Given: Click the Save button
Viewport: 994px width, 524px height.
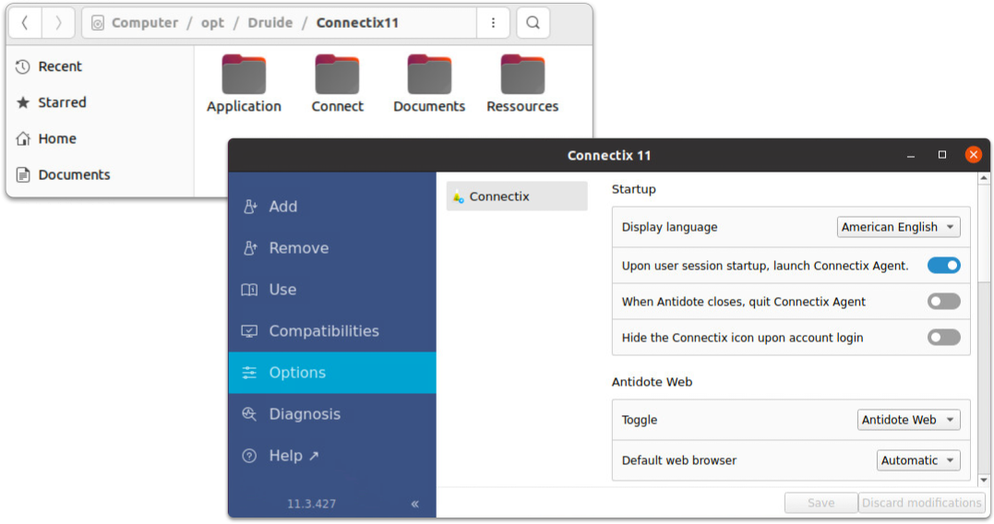Looking at the screenshot, I should click(x=820, y=503).
